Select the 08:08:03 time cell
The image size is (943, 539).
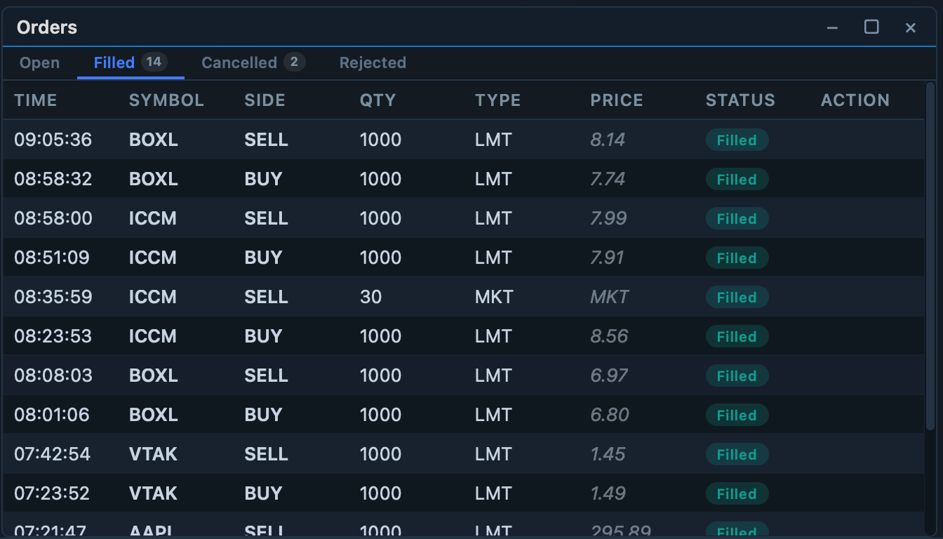[53, 375]
